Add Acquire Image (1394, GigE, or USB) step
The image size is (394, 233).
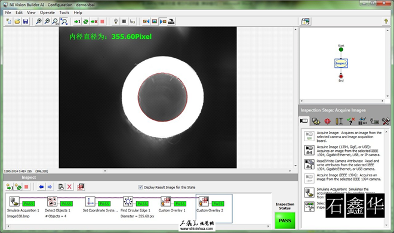pos(343,151)
